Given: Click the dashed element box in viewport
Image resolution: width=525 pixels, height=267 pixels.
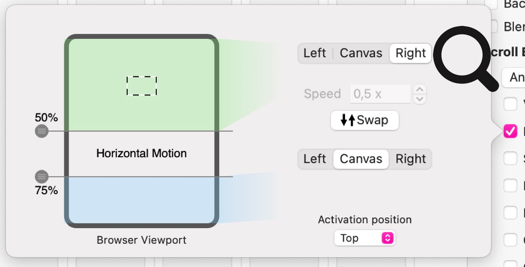Looking at the screenshot, I should coord(142,86).
